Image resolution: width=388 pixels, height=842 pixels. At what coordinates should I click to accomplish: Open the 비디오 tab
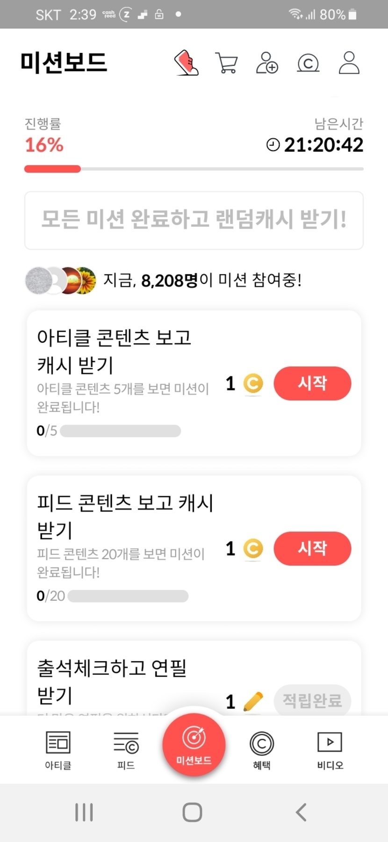[330, 749]
